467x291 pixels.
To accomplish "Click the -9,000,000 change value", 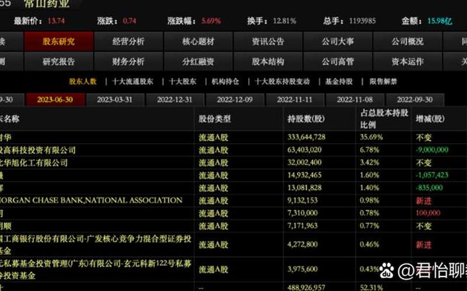I will (x=432, y=150).
